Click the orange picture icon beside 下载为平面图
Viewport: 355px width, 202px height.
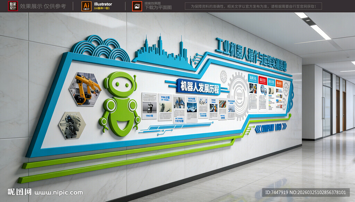137,6
